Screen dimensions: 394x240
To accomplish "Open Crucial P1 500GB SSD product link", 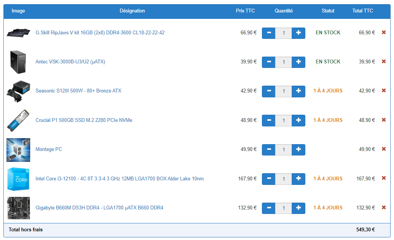I will 84,120.
